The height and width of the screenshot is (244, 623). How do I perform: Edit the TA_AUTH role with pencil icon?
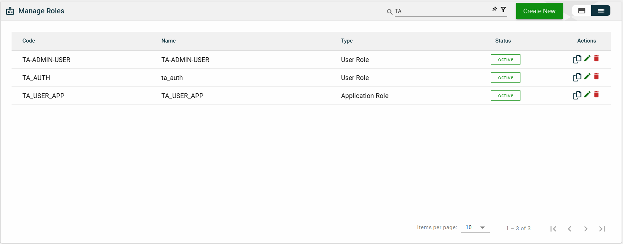tap(587, 76)
